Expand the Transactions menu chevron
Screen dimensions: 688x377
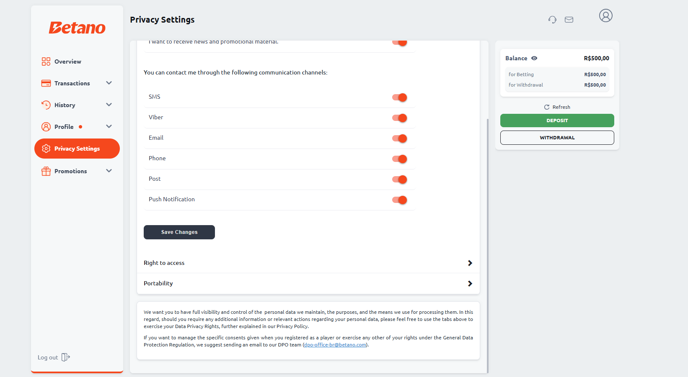click(109, 83)
